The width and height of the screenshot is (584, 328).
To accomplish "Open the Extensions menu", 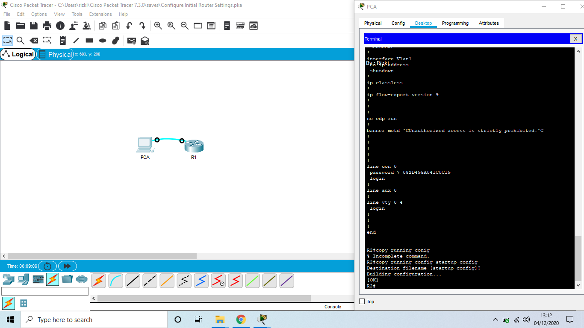I will point(100,14).
